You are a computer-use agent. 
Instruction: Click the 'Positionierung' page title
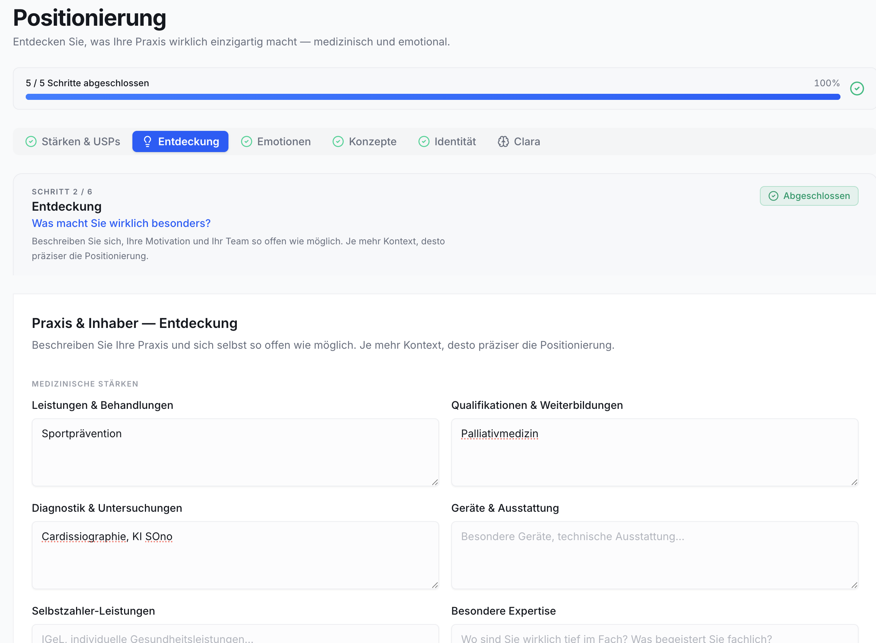pos(90,18)
